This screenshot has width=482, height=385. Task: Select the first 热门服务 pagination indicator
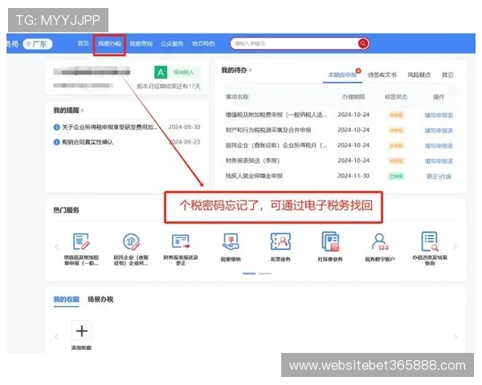click(249, 274)
